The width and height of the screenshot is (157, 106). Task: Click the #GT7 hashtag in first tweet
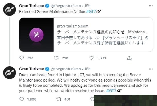point(91,12)
